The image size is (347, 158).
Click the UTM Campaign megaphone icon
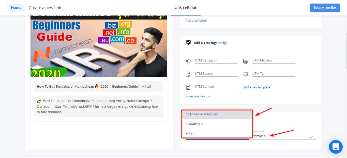[188, 61]
